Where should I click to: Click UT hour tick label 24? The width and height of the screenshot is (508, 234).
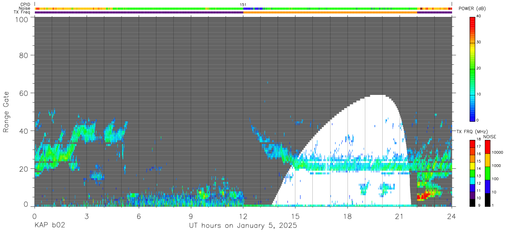click(452, 216)
